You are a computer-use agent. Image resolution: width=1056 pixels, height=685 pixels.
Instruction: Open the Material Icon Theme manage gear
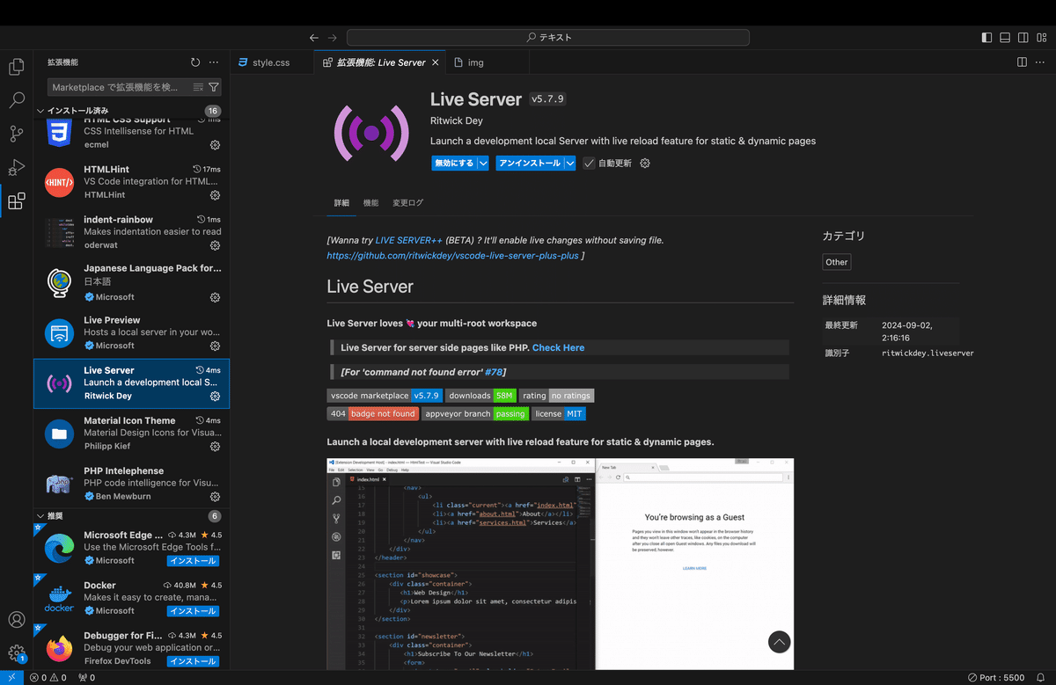click(215, 447)
